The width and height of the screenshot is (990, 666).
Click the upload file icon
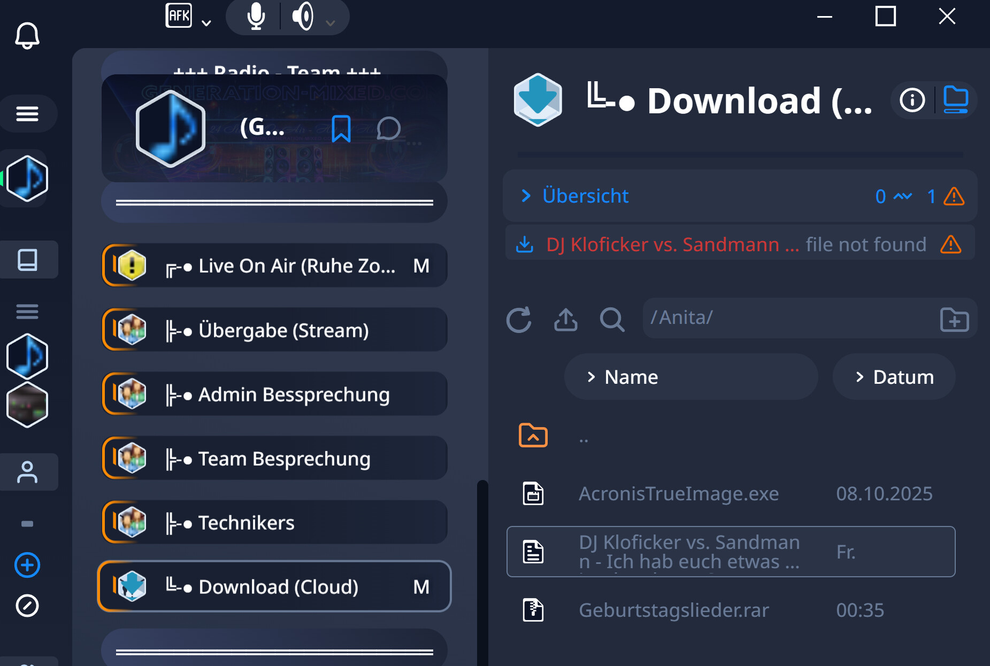coord(565,320)
